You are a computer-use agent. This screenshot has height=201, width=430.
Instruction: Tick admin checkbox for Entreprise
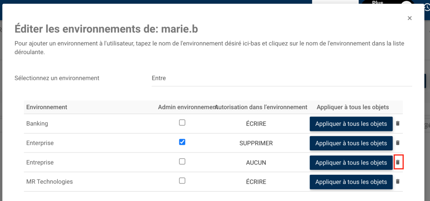[x=182, y=161]
